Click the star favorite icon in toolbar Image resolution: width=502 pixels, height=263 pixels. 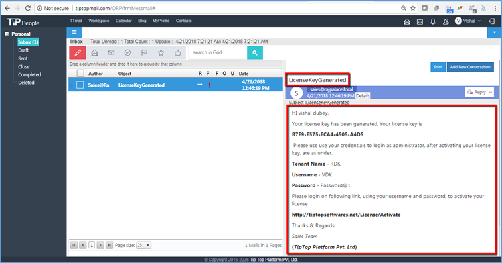(161, 52)
